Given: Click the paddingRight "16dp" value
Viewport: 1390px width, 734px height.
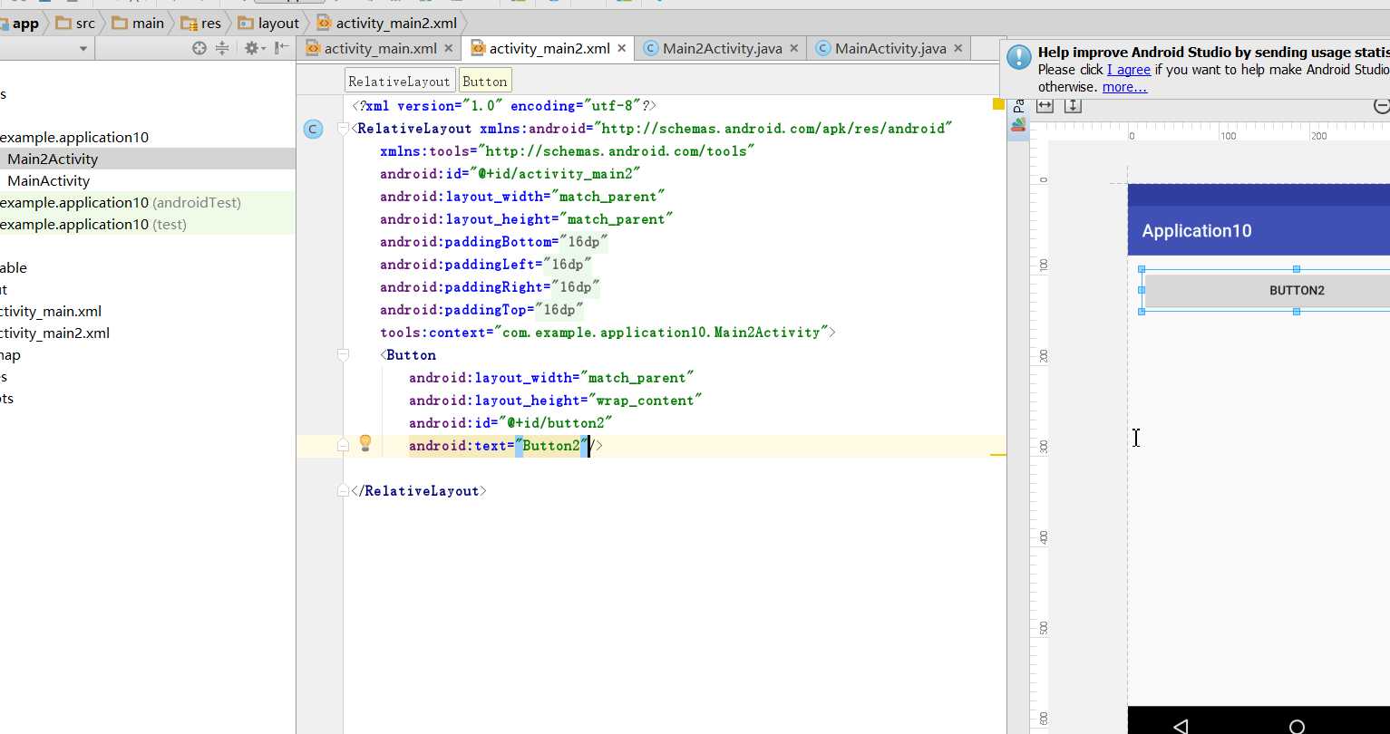Looking at the screenshot, I should click(x=576, y=287).
